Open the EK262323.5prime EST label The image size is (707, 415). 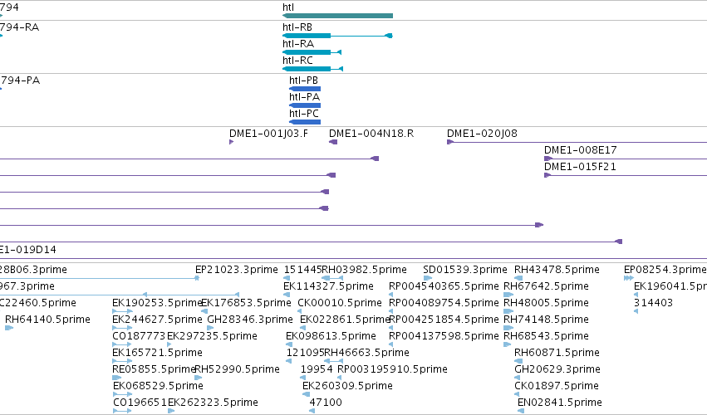(x=213, y=403)
